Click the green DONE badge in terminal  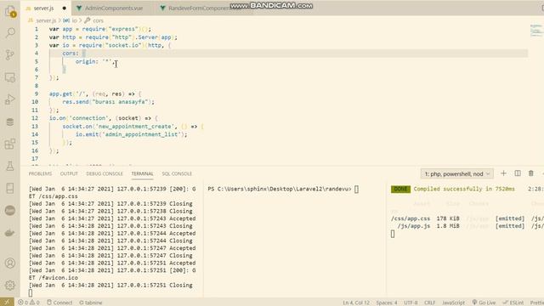(400, 189)
